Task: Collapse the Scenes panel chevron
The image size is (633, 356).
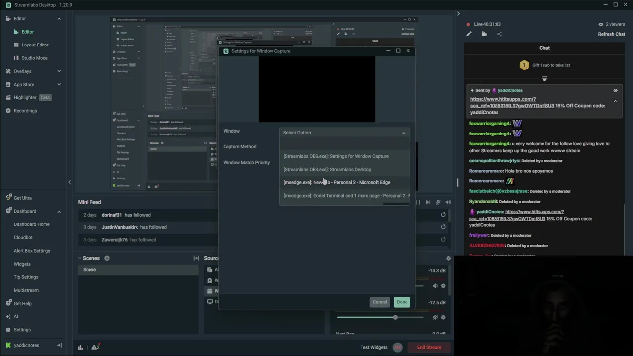Action: pos(79,258)
